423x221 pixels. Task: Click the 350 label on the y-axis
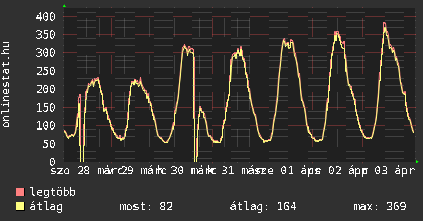pyautogui.click(x=45, y=34)
